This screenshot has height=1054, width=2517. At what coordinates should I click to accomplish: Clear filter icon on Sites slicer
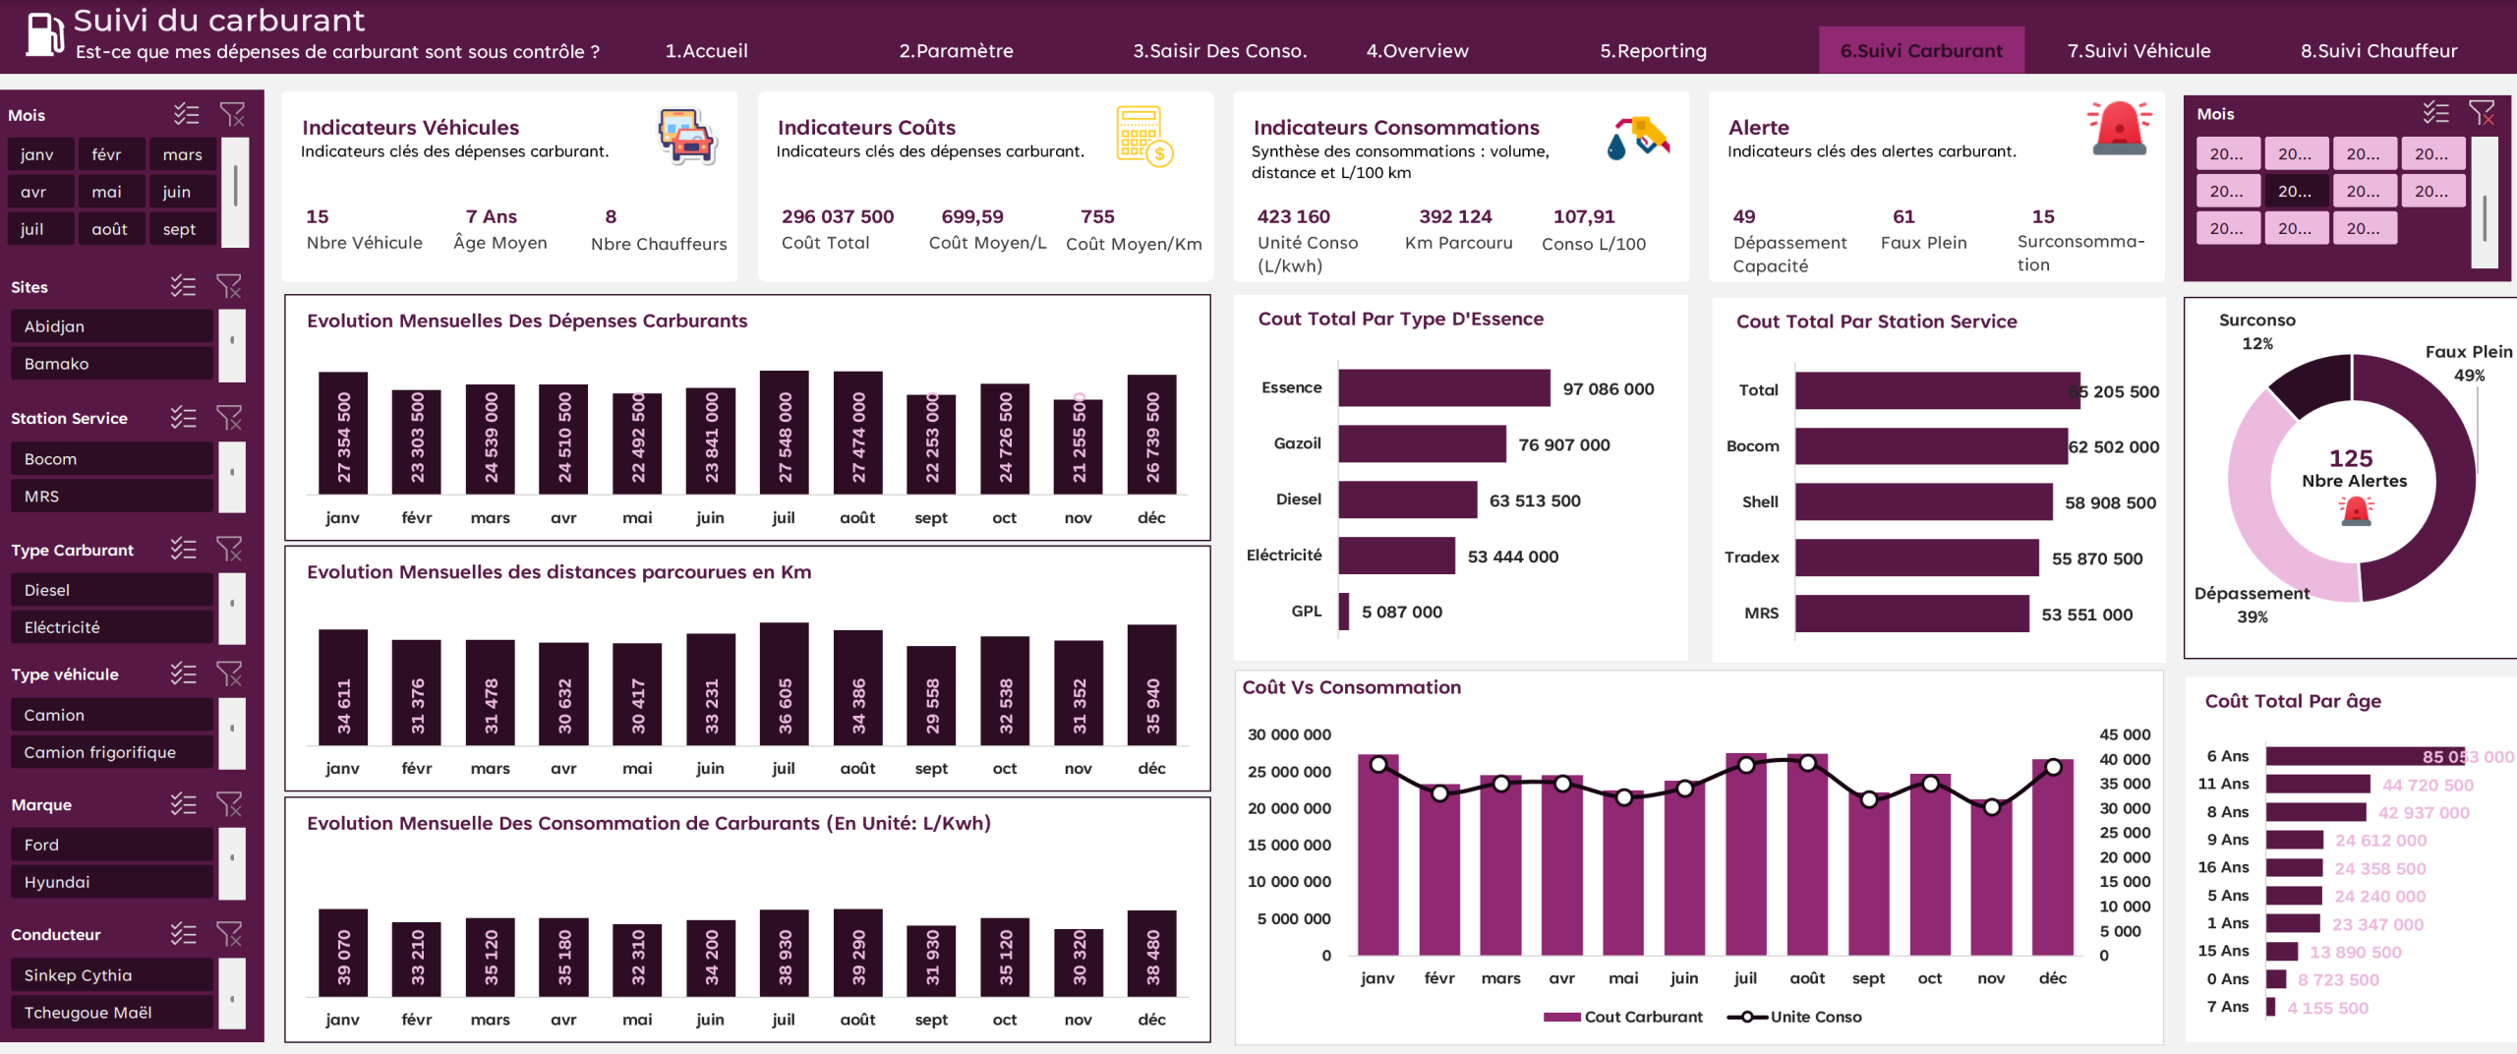click(x=229, y=286)
